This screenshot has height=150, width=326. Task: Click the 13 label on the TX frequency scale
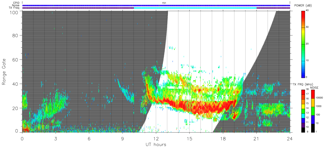point(307,113)
